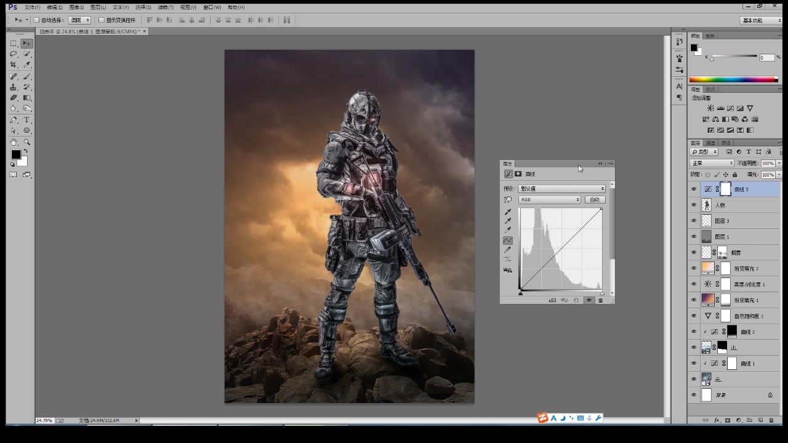Select the Lasso tool
Viewport: 788px width, 443px height.
14,54
